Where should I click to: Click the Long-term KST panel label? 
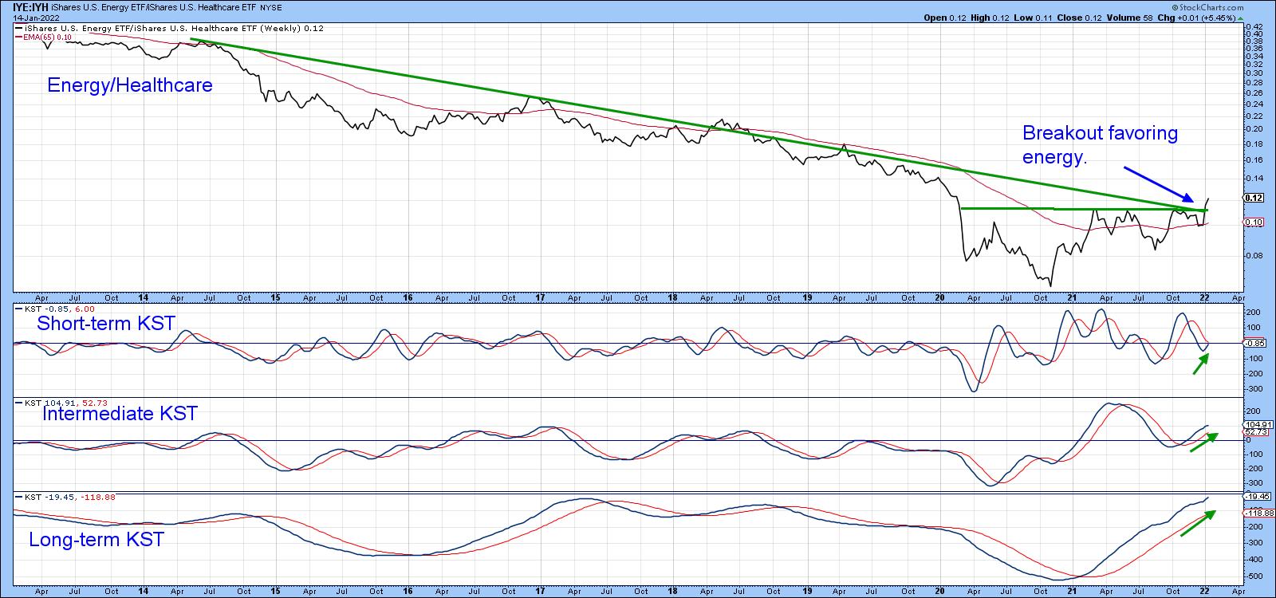click(x=96, y=540)
